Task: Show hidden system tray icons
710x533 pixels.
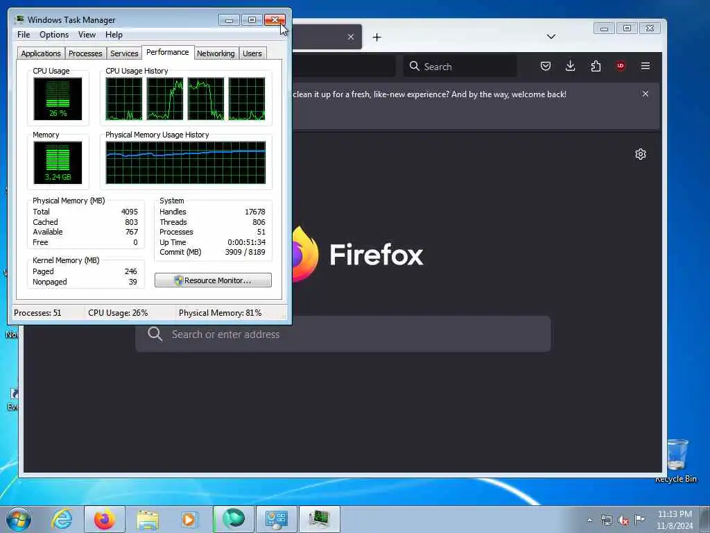Action: point(589,520)
